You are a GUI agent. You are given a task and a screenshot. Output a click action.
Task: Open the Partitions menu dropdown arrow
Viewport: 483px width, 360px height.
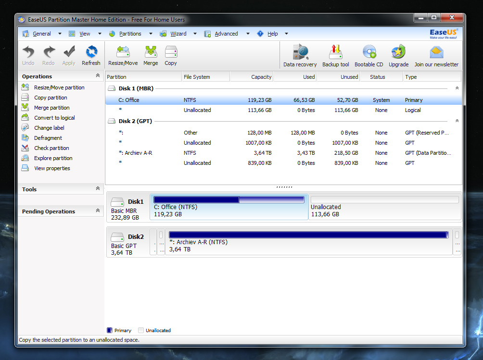coord(151,34)
